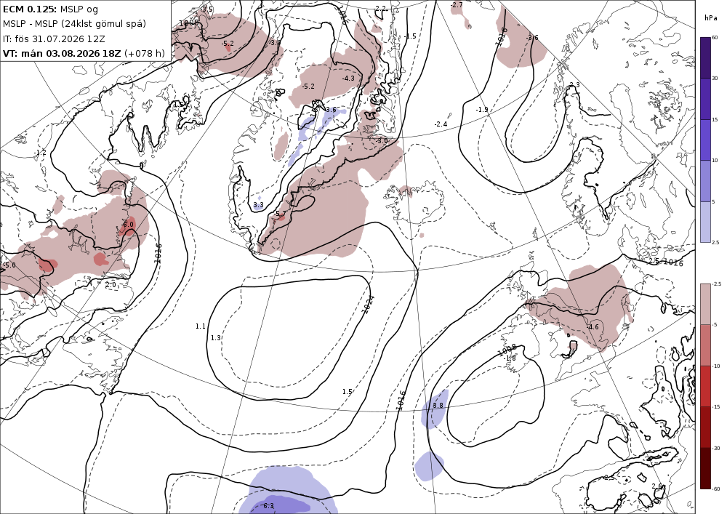Click the ECM 0.125 title text
This screenshot has height=514, width=727.
point(30,9)
